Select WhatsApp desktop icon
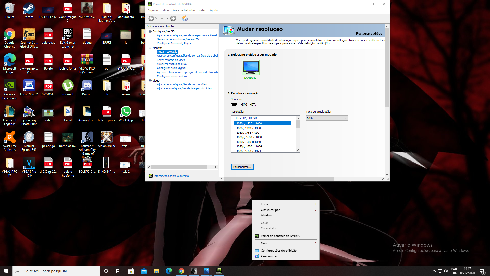The height and width of the screenshot is (276, 490). click(x=126, y=113)
